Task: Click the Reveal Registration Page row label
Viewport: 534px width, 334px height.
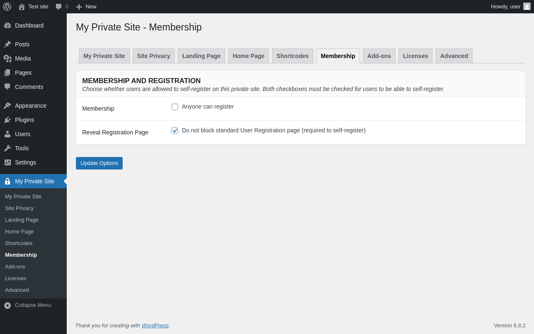Action: coord(115,132)
